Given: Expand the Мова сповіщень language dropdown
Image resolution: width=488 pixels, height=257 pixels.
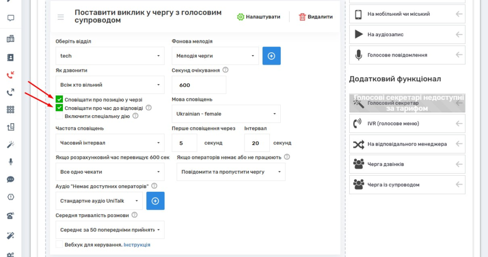Looking at the screenshot, I should 226,114.
